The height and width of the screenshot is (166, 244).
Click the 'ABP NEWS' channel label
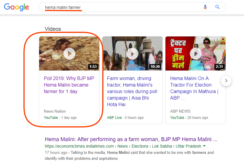tap(180, 111)
